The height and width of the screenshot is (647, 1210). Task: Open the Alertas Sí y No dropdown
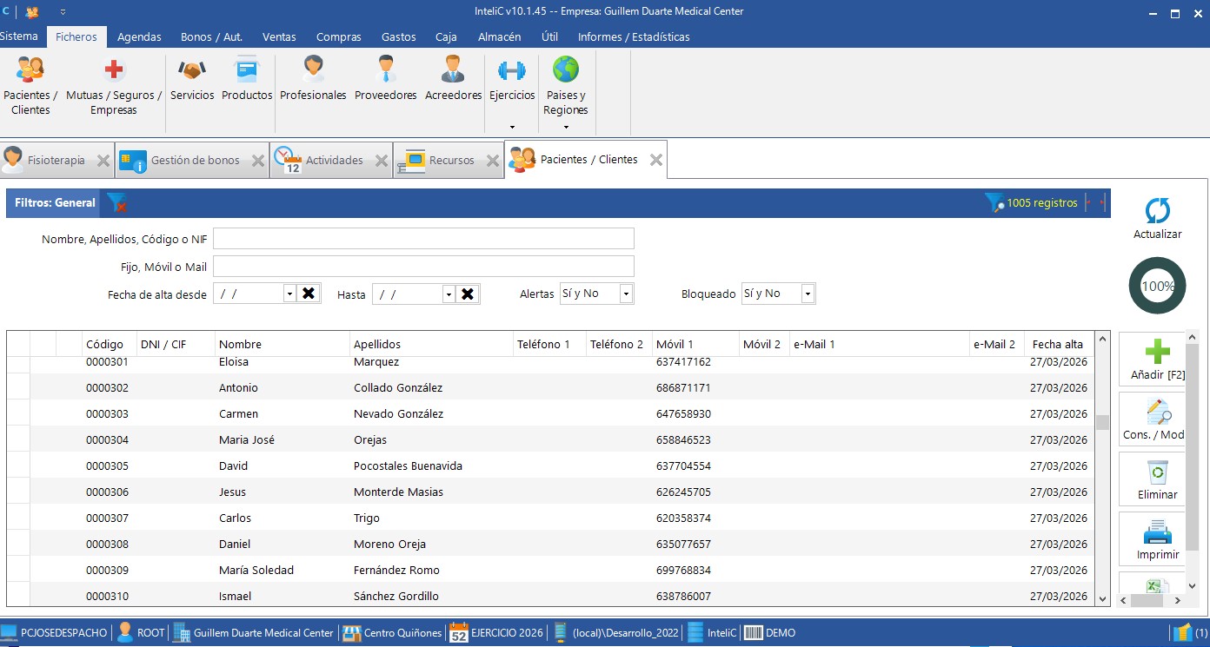(x=626, y=294)
